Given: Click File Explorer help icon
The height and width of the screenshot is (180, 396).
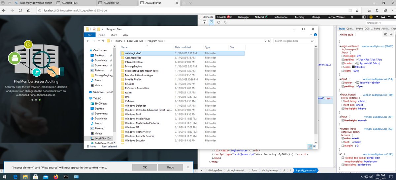Looking at the screenshot, I should [x=315, y=35].
